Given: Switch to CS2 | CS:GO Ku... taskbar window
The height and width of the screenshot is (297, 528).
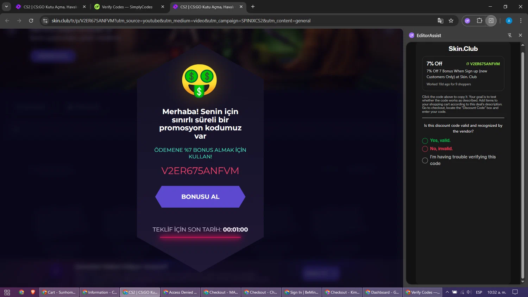Looking at the screenshot, I should pos(140,292).
